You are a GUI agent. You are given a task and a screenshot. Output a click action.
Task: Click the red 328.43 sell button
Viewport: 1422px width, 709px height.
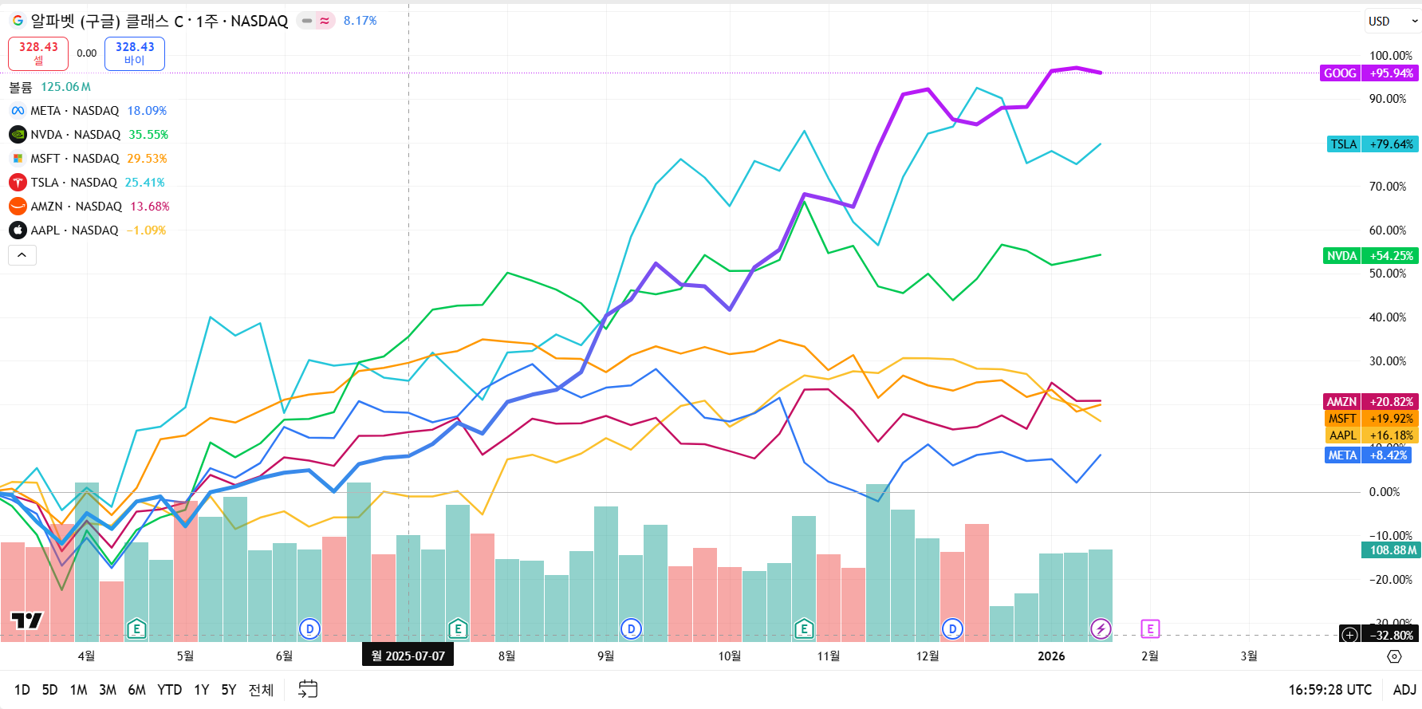[x=38, y=53]
